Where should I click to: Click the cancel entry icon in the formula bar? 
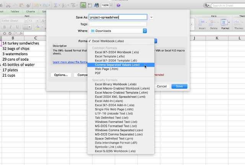pyautogui.click(x=5, y=33)
